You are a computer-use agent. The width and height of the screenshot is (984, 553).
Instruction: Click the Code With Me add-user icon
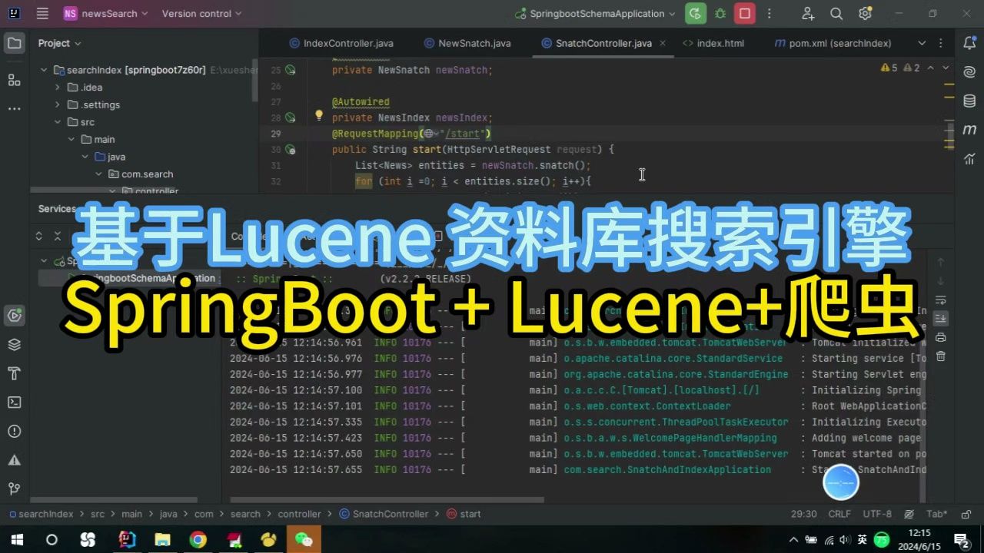click(808, 13)
